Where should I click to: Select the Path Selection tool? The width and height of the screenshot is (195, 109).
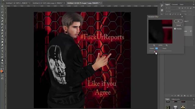[x=2, y=54]
